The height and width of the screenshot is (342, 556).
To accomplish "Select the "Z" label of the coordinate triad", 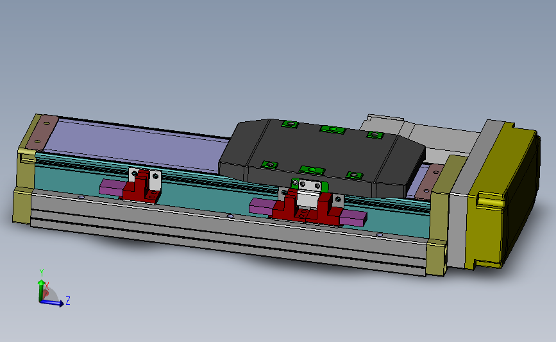I will (x=68, y=300).
